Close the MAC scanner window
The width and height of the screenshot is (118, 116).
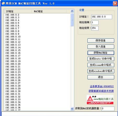(x=115, y=4)
